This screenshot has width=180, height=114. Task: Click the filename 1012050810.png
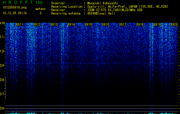pos(15,7)
